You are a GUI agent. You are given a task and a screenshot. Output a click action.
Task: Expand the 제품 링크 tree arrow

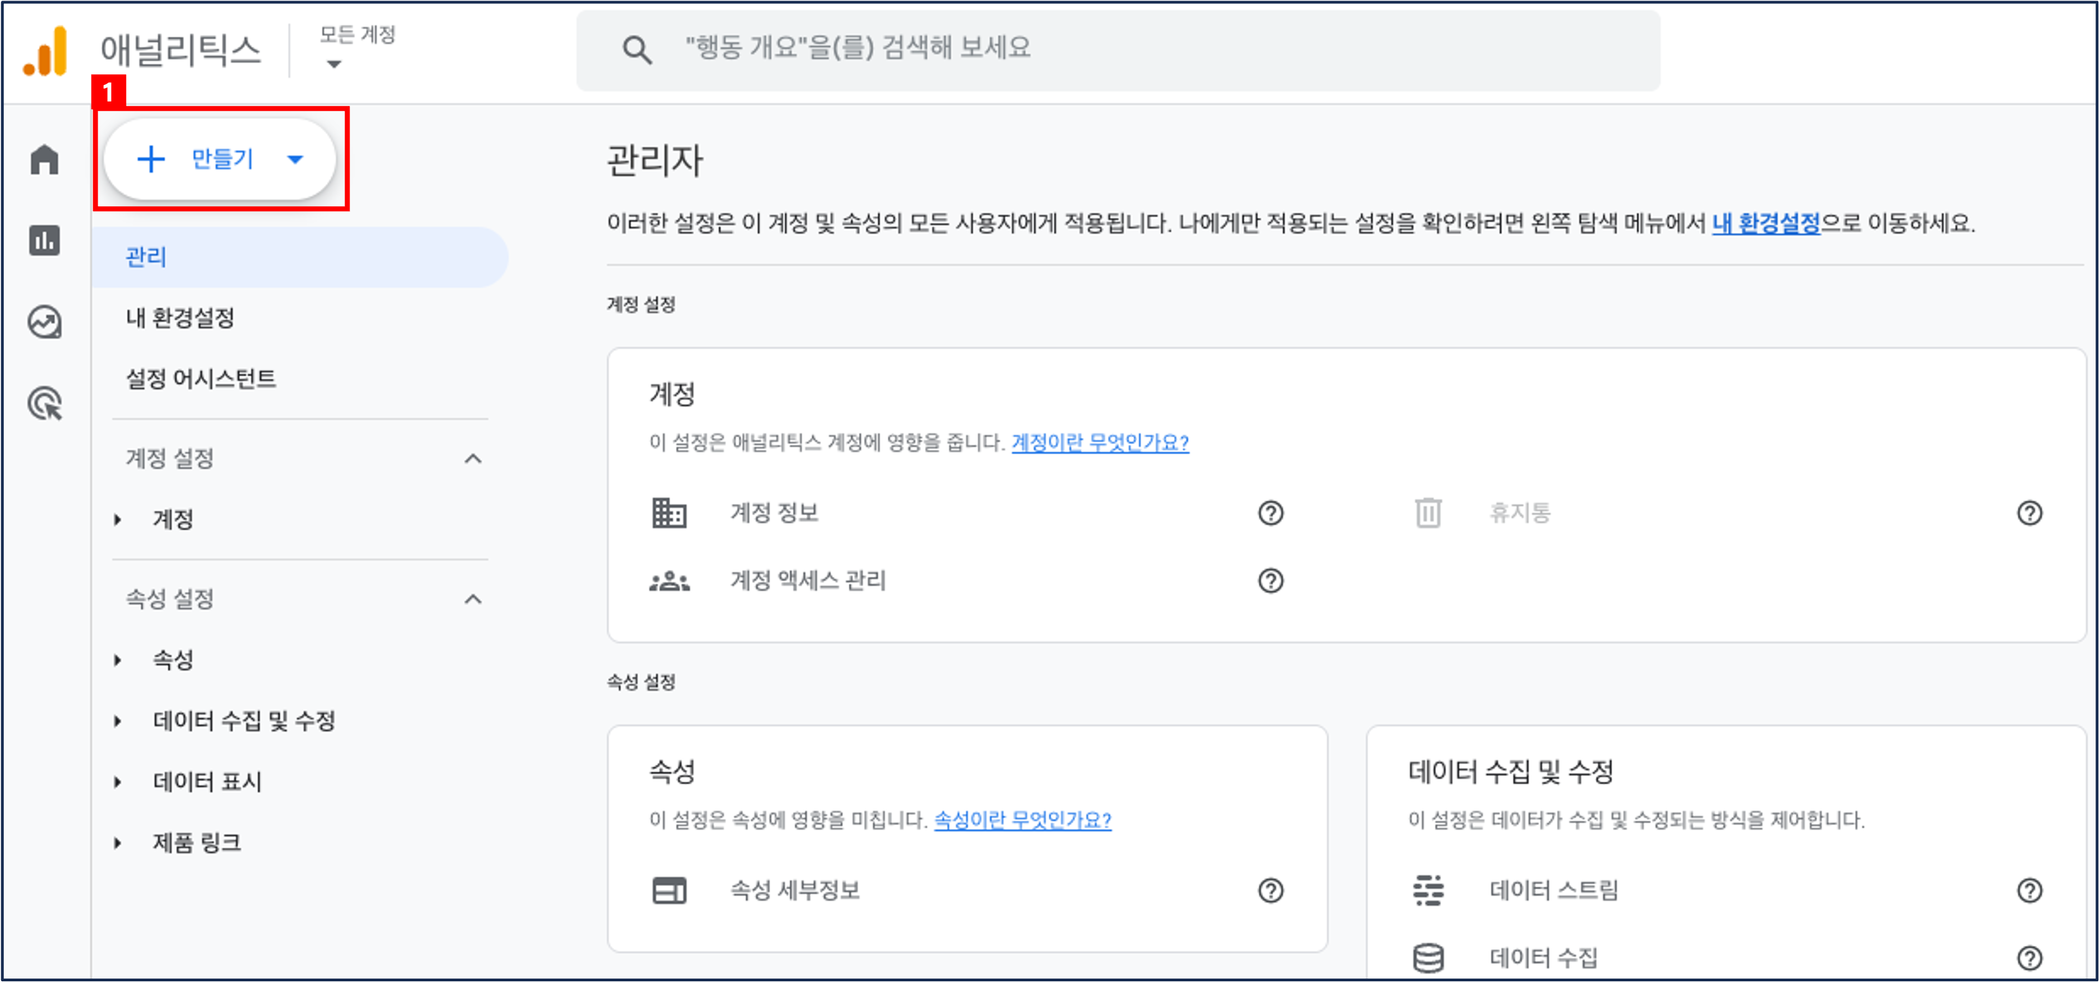(118, 843)
